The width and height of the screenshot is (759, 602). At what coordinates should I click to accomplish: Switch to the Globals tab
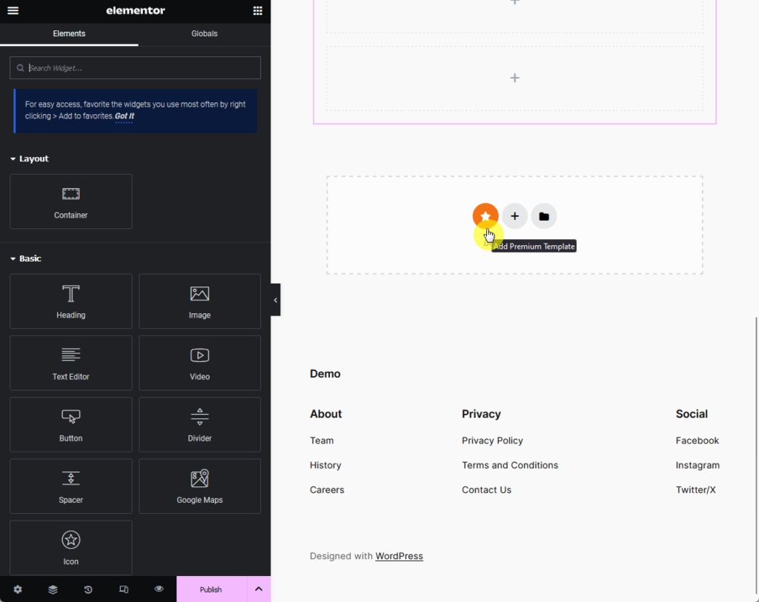(204, 33)
